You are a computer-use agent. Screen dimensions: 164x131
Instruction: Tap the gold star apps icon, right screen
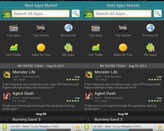159,127
